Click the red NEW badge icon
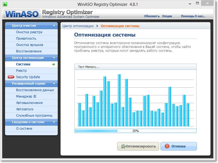 pyautogui.click(x=11, y=77)
